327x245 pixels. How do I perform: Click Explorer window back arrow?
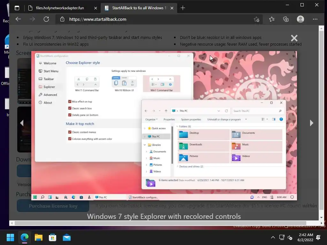[x=146, y=111]
